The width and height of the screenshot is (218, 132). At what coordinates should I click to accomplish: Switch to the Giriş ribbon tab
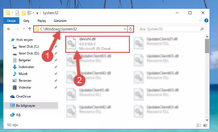(26, 21)
